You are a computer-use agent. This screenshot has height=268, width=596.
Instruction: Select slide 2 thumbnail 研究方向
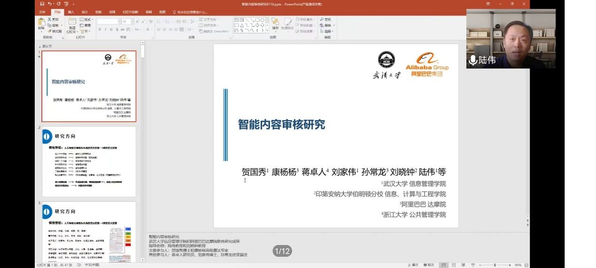pos(89,161)
